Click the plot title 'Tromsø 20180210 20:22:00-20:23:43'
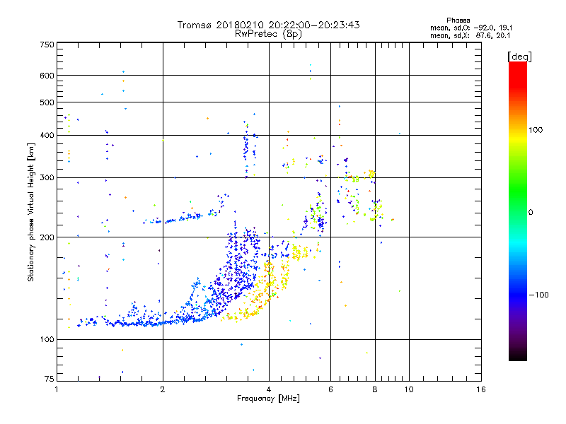Viewport: 566px width, 424px height. pos(268,25)
